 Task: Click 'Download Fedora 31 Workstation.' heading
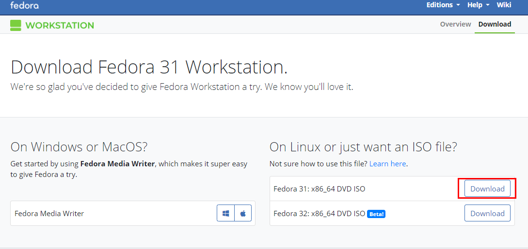coord(149,67)
